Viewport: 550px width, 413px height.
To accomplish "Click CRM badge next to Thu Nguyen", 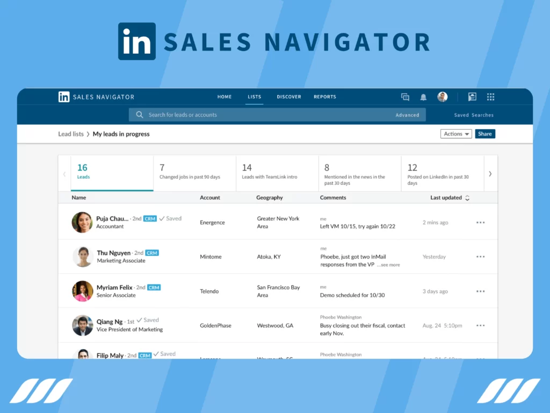I will [x=152, y=253].
